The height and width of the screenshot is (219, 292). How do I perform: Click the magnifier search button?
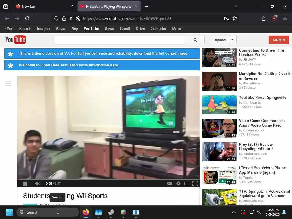coord(195,40)
